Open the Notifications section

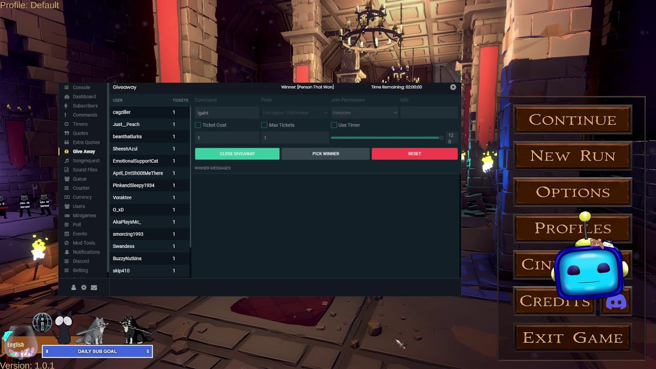tap(86, 252)
